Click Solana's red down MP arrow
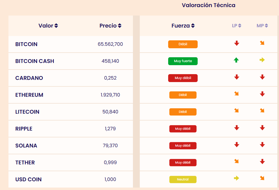Image resolution: width=279 pixels, height=190 pixels. pyautogui.click(x=262, y=144)
